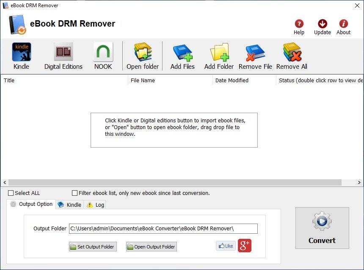Tick the Select ALL checkbox
The image size is (364, 270).
(x=11, y=193)
